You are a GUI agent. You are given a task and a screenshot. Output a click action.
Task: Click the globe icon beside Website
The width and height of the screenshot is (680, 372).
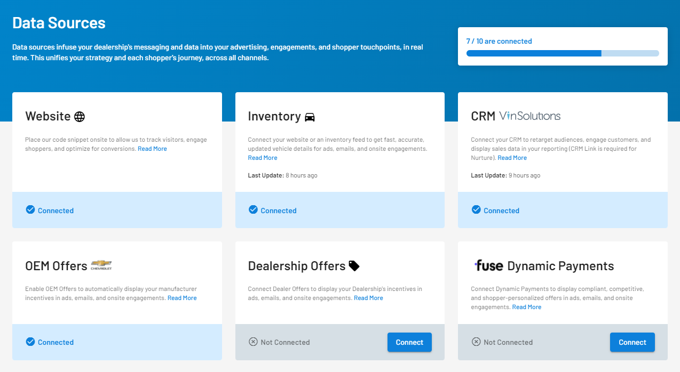(x=80, y=117)
